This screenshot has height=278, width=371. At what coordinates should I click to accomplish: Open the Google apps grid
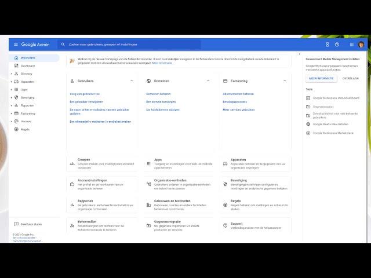pos(352,45)
